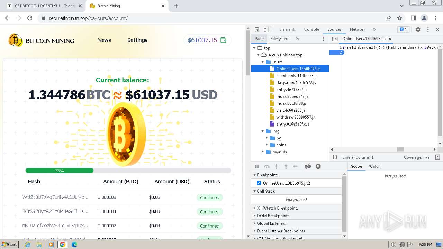443x249 pixels.
Task: Pause script execution button
Action: [257, 166]
